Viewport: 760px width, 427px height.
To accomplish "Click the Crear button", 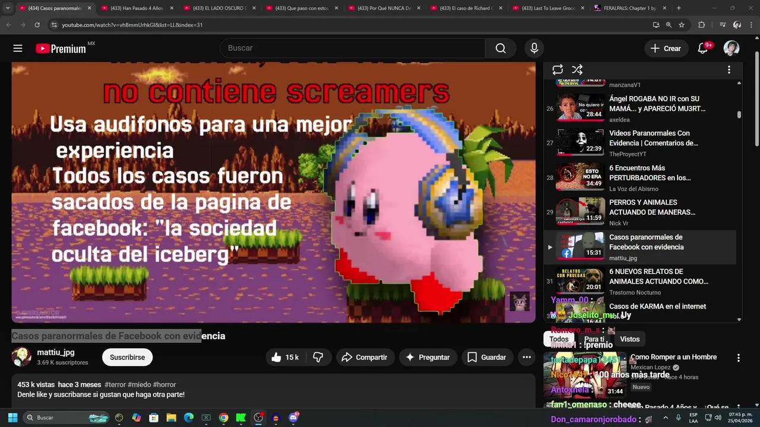I will 666,49.
